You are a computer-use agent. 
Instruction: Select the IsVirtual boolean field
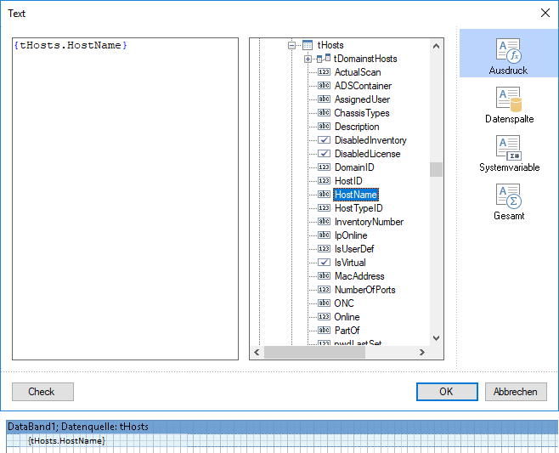click(x=350, y=263)
